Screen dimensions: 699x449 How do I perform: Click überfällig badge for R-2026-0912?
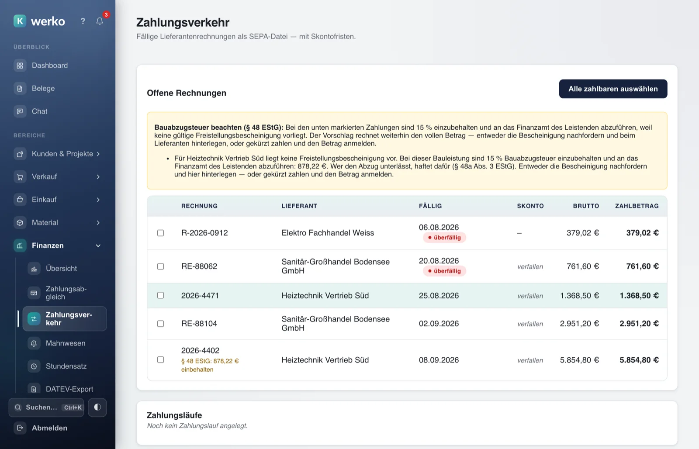(444, 238)
